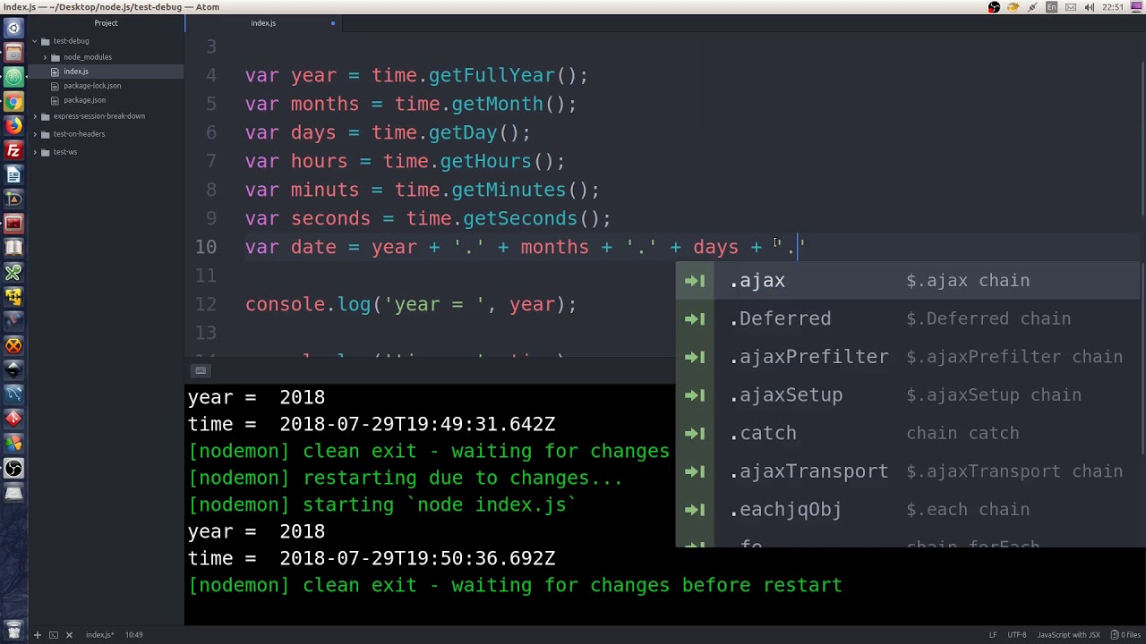
Task: Switch to the index.js editor tab
Action: [x=263, y=23]
